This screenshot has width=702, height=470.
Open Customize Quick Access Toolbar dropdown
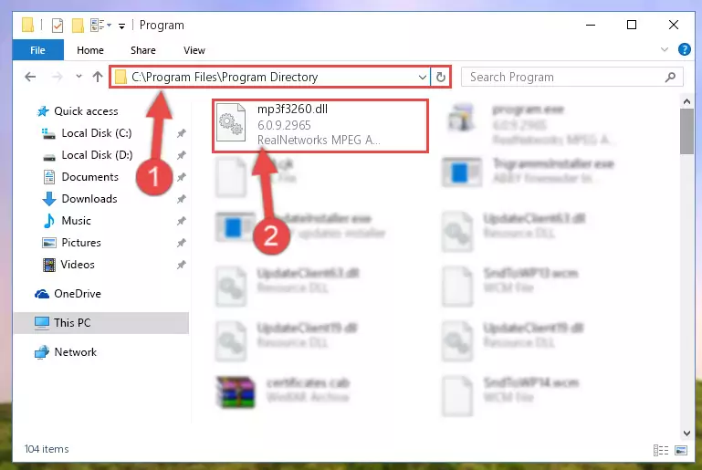[121, 26]
